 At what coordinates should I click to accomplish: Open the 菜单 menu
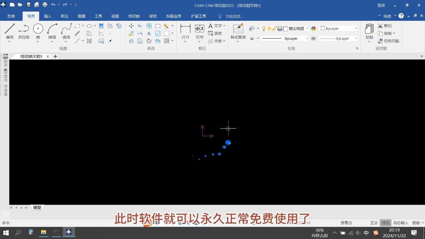[x=11, y=16]
